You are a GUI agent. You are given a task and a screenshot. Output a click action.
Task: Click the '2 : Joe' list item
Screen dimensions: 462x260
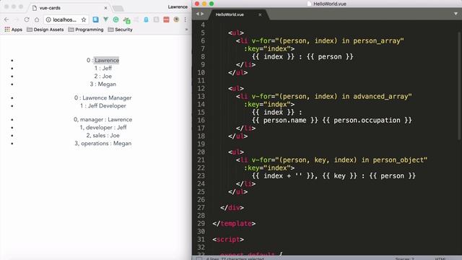[x=103, y=76]
